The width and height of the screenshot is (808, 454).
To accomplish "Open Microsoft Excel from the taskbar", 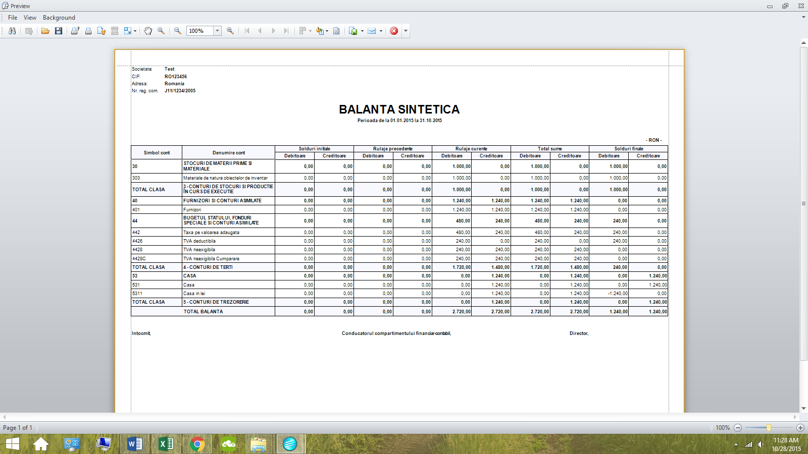I will [x=166, y=444].
